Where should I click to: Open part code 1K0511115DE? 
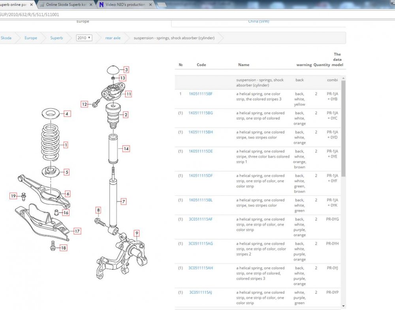(201, 151)
